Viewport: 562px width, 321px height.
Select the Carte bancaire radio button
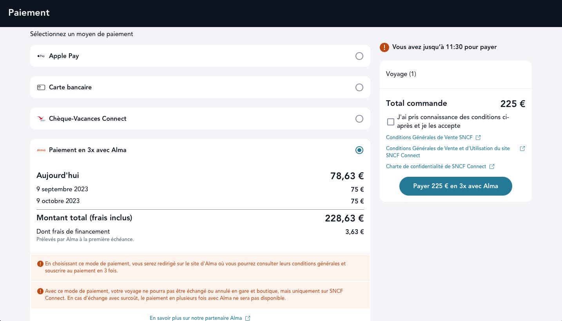tap(359, 87)
